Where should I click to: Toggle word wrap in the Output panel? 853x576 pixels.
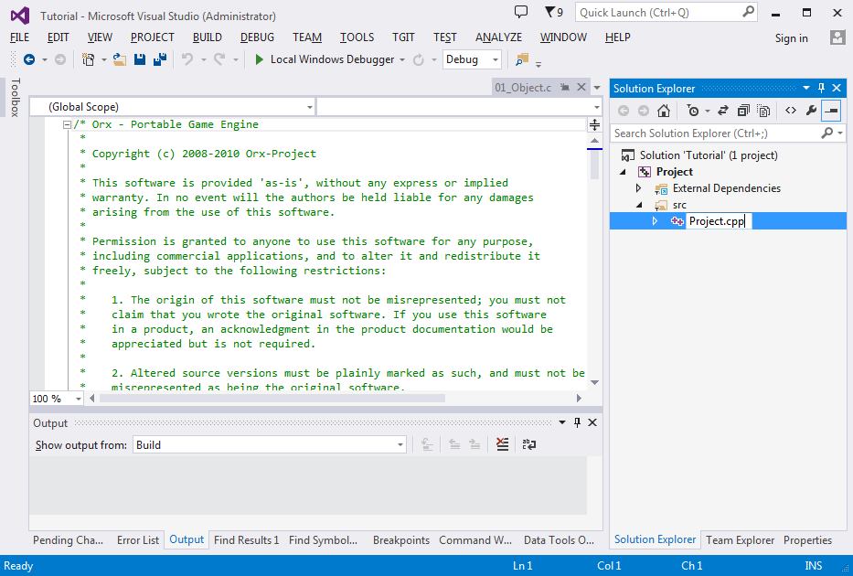tap(528, 445)
